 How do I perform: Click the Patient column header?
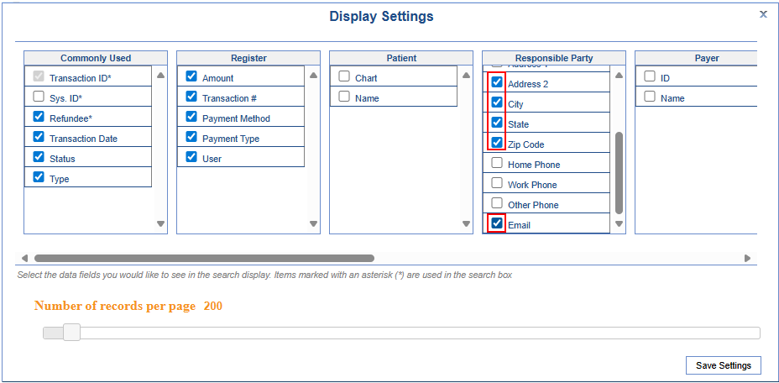pyautogui.click(x=401, y=58)
